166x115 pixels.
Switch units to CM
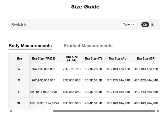point(145,25)
